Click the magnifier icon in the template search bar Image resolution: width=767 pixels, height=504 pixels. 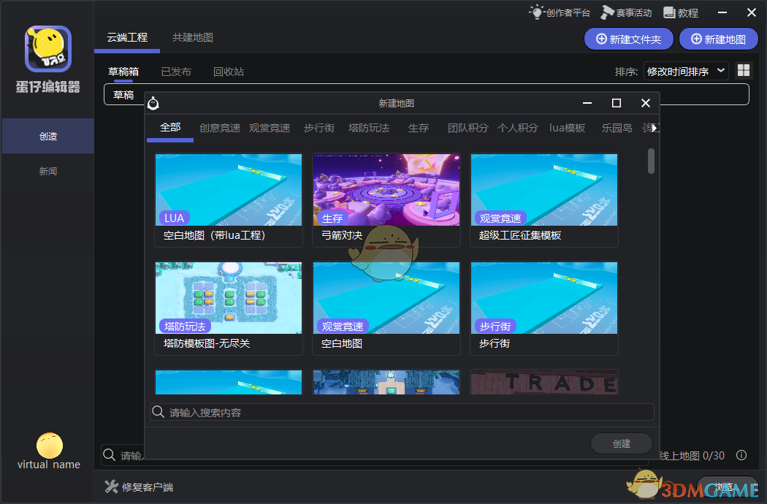pos(158,411)
